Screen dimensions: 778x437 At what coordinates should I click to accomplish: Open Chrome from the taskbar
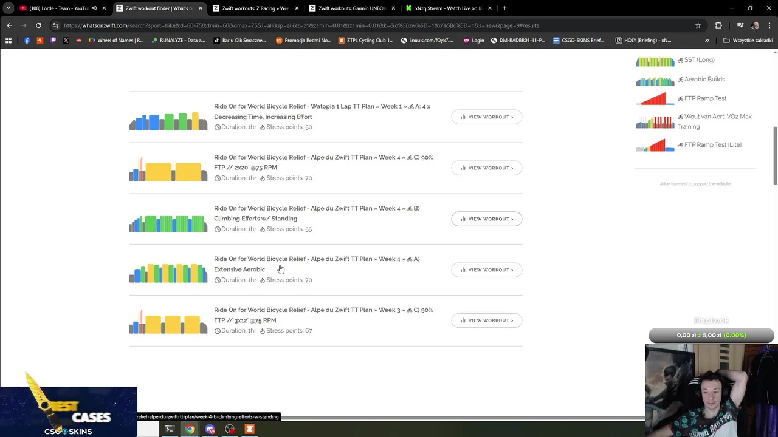(x=190, y=429)
